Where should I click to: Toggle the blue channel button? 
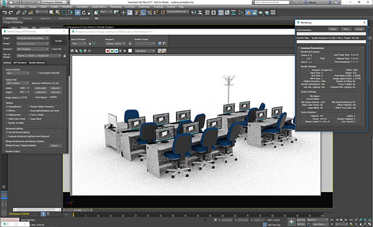[116, 51]
